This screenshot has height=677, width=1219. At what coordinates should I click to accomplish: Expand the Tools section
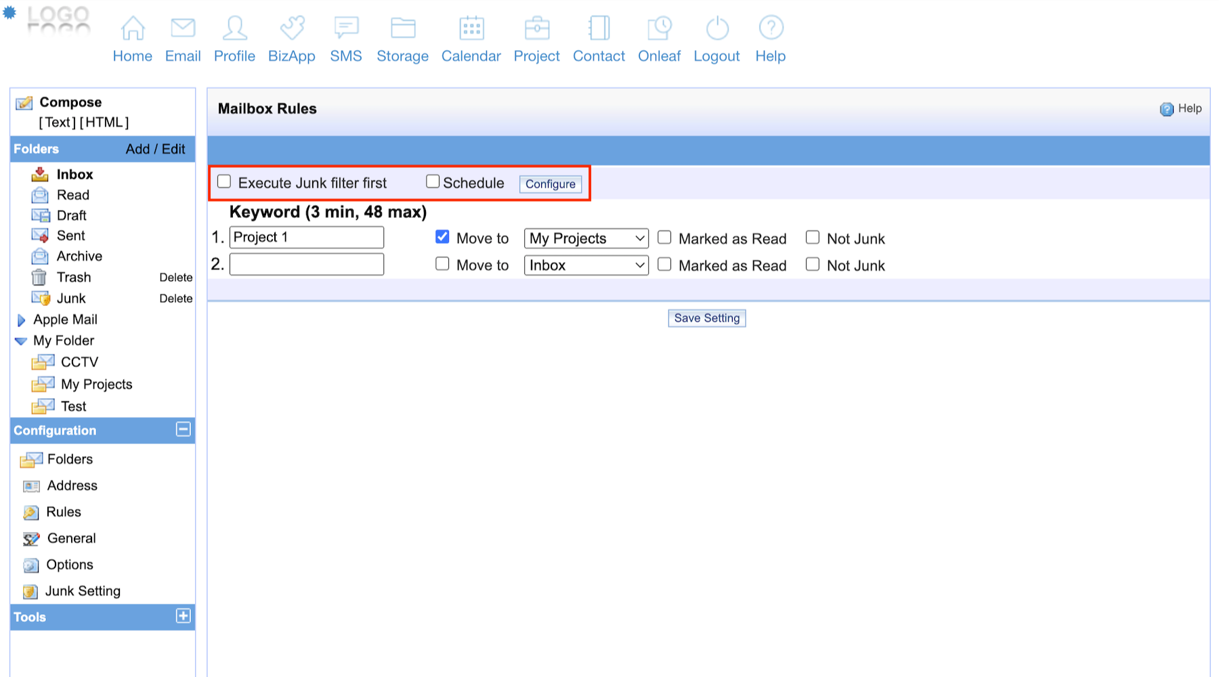tap(183, 616)
